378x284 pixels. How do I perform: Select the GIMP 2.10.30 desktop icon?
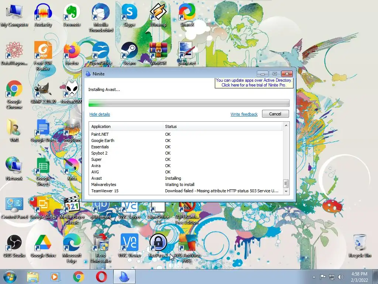[x=43, y=92]
